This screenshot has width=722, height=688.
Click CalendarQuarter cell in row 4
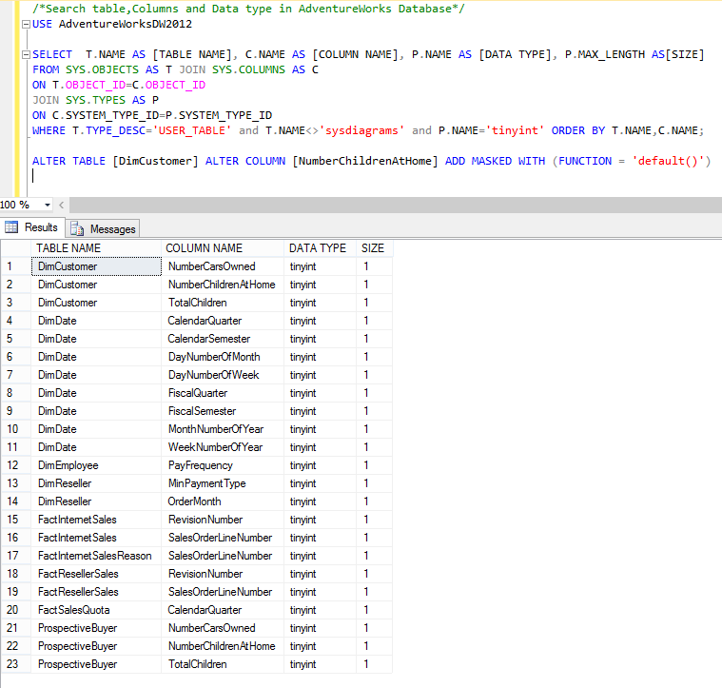click(223, 321)
